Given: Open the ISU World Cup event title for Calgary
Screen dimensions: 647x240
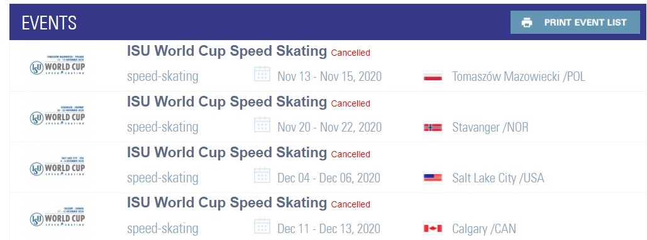Looking at the screenshot, I should pyautogui.click(x=227, y=203).
